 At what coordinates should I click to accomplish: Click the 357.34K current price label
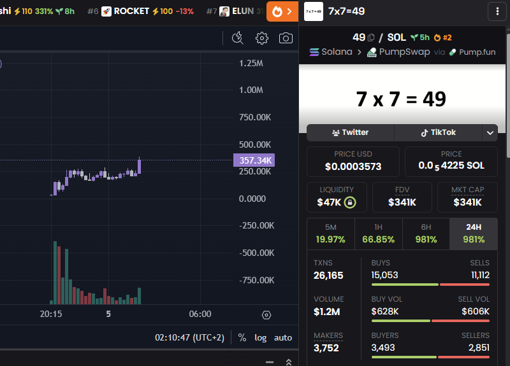pos(254,160)
